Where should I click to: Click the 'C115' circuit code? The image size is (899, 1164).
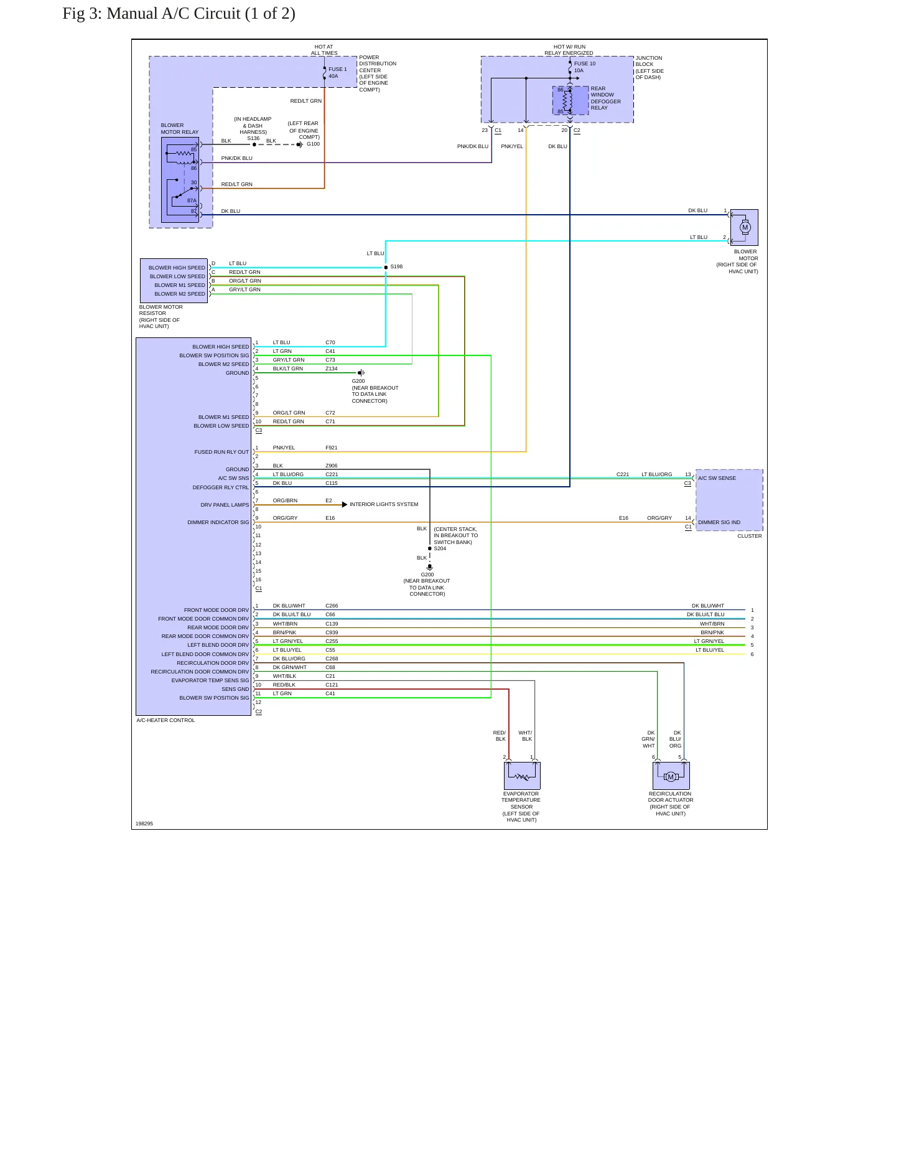click(331, 483)
